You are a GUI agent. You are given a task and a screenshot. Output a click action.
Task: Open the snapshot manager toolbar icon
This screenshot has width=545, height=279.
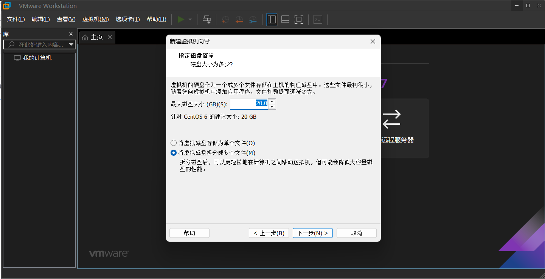tap(253, 20)
